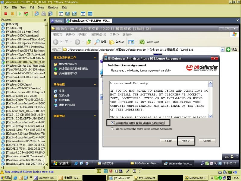Screen dimensions: 241x181
Task: Open the back button history dropdown arrow
Action: (x=71, y=42)
